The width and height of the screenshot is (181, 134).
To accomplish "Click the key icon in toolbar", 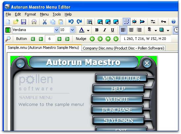I will click(164, 22).
